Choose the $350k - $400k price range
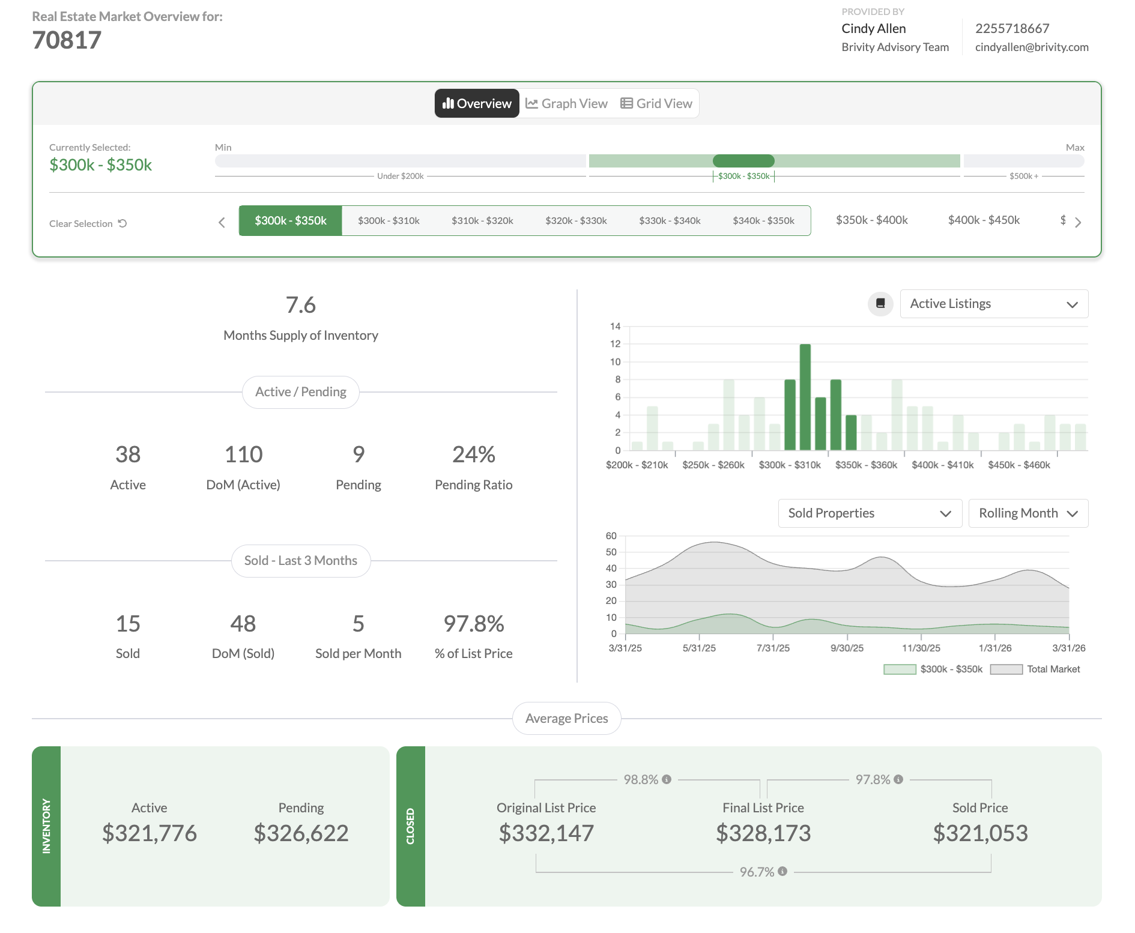This screenshot has width=1135, height=933. 871,220
